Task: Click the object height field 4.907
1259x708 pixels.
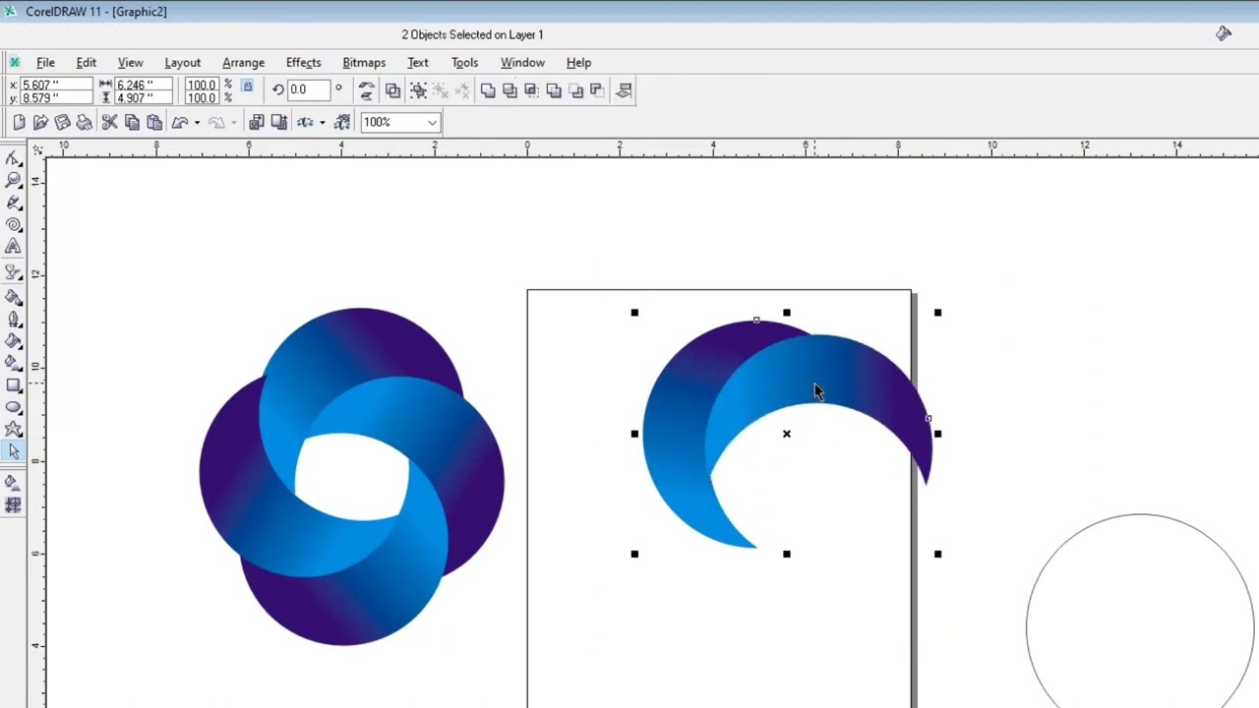Action: pos(143,97)
